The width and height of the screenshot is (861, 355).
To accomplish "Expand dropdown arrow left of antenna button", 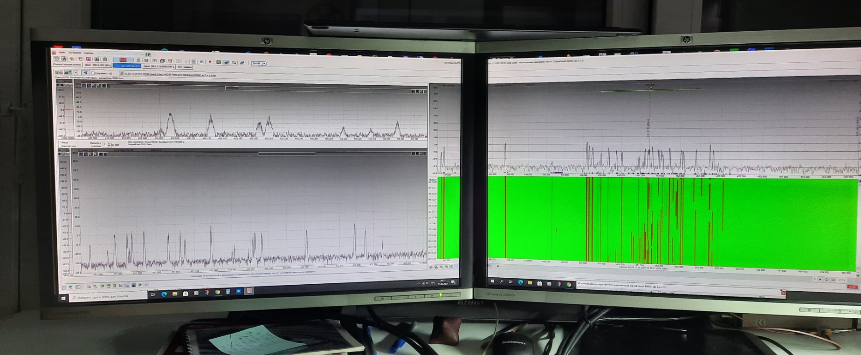I will [x=76, y=72].
